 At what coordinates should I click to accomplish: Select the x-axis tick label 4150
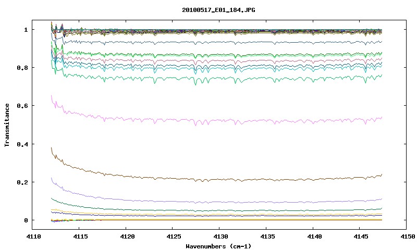408,236
